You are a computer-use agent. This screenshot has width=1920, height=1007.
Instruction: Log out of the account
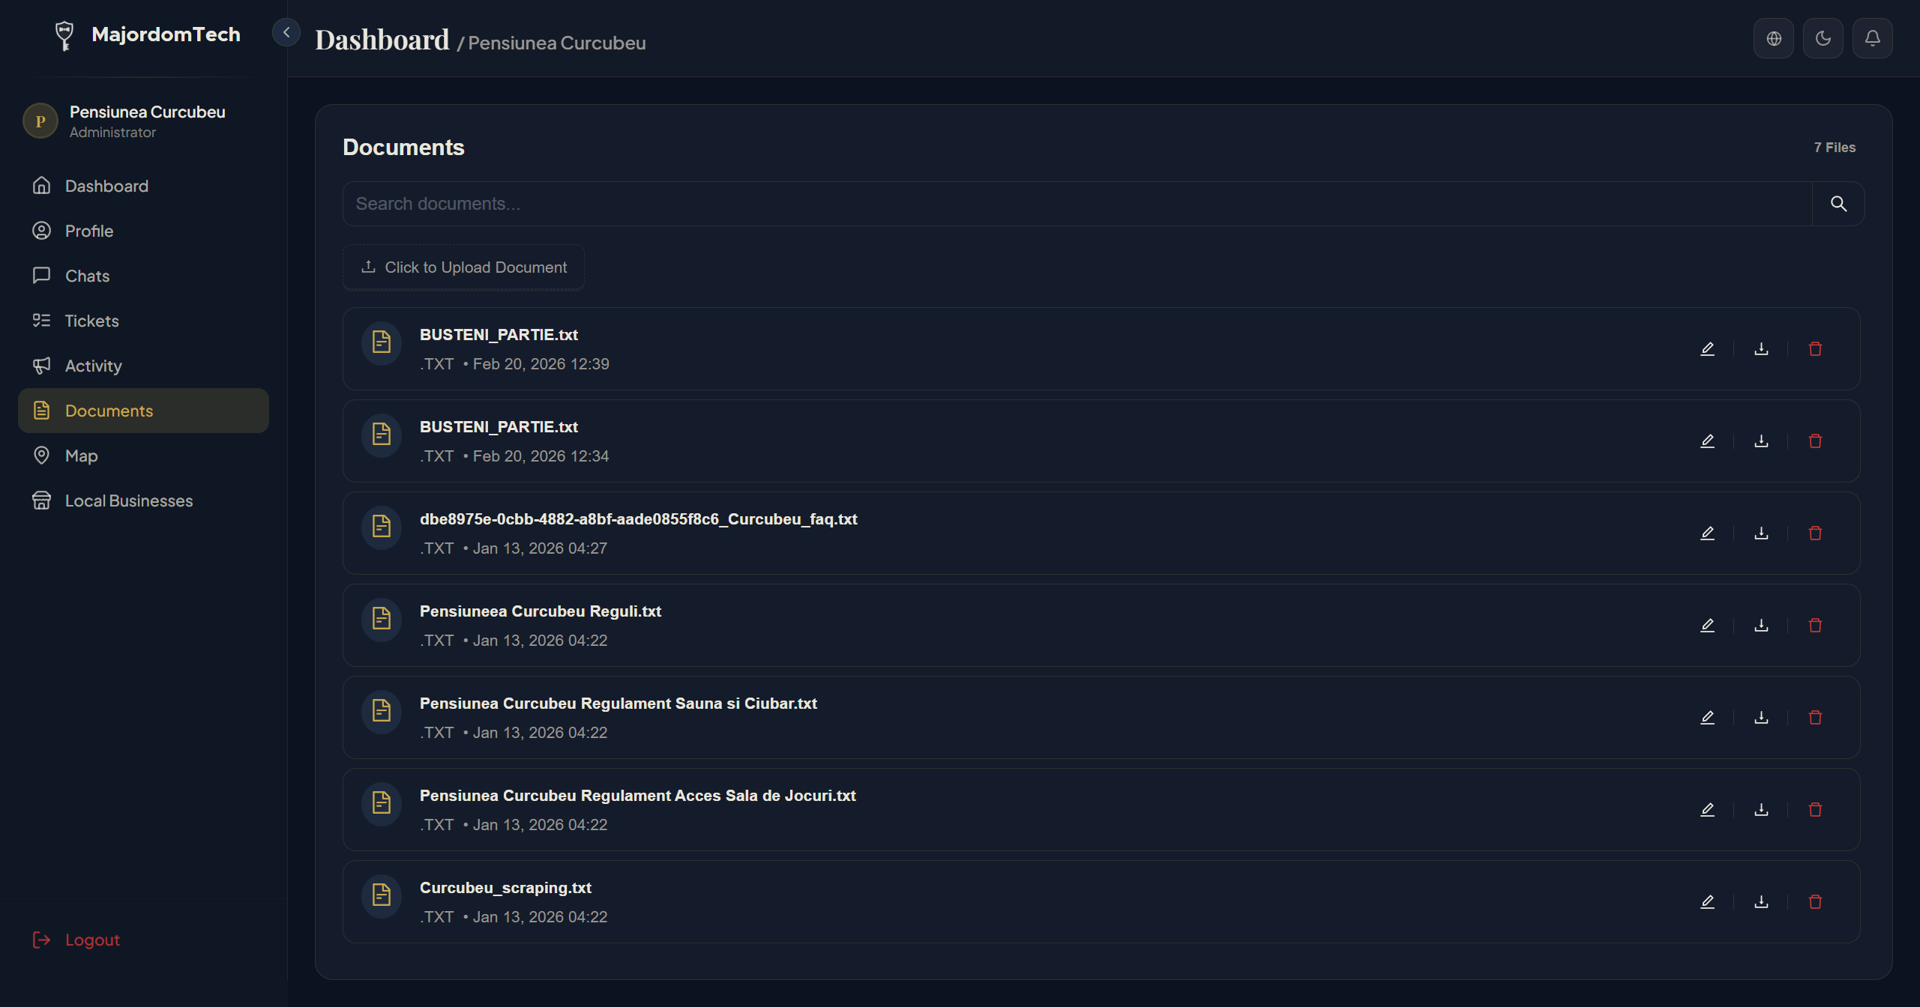point(75,940)
